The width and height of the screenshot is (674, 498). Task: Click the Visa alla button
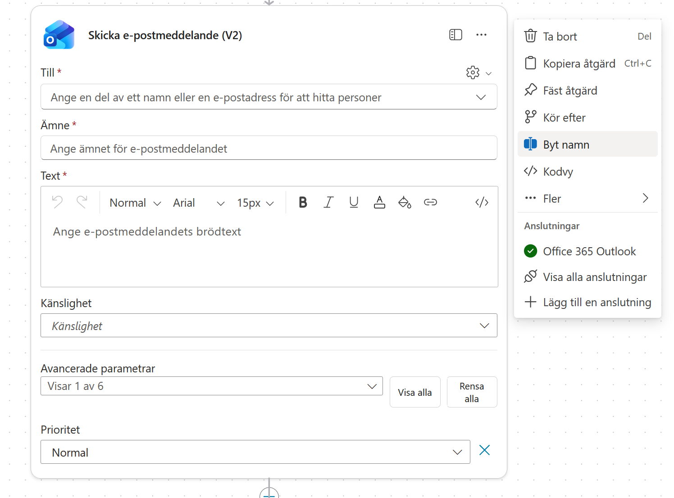pos(415,392)
